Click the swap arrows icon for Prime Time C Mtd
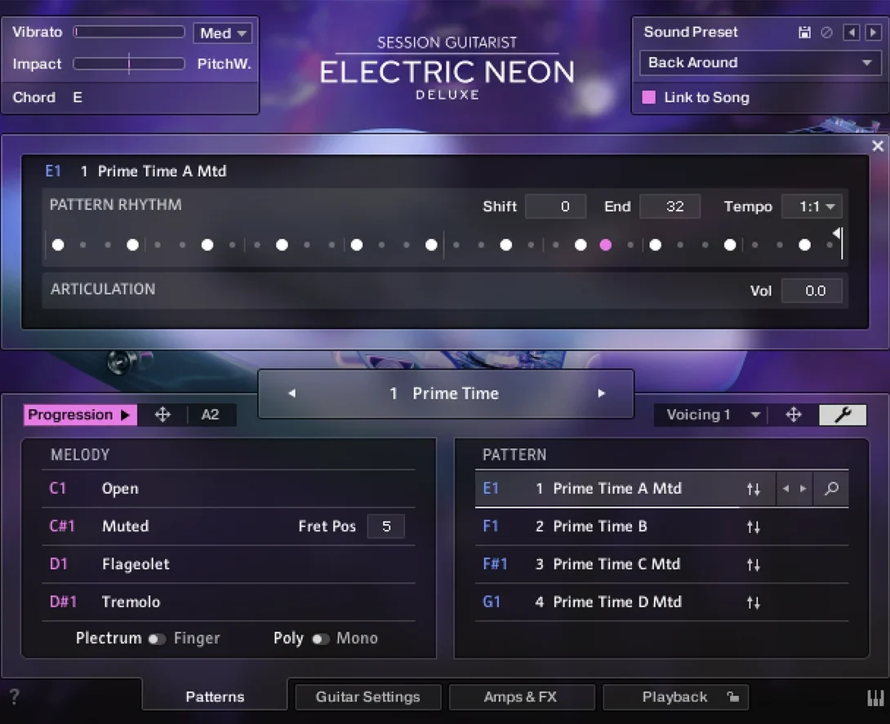 753,565
